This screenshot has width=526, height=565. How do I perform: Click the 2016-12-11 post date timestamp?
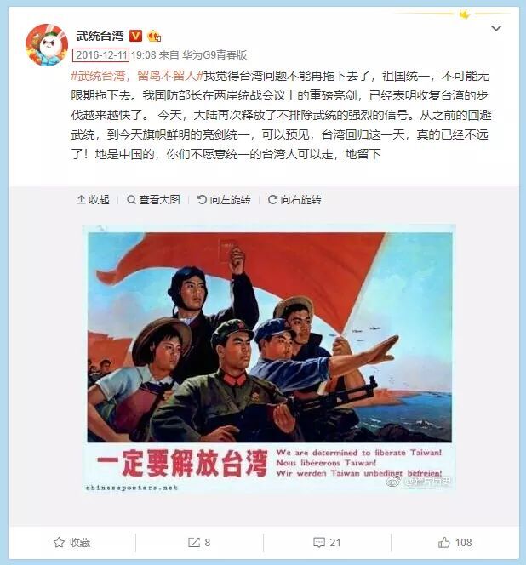(101, 54)
